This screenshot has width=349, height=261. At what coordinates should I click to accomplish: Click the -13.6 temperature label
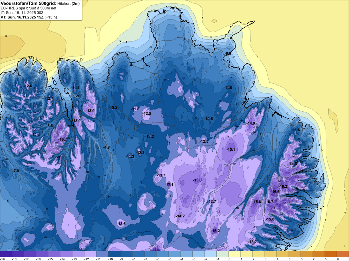(x=121, y=224)
